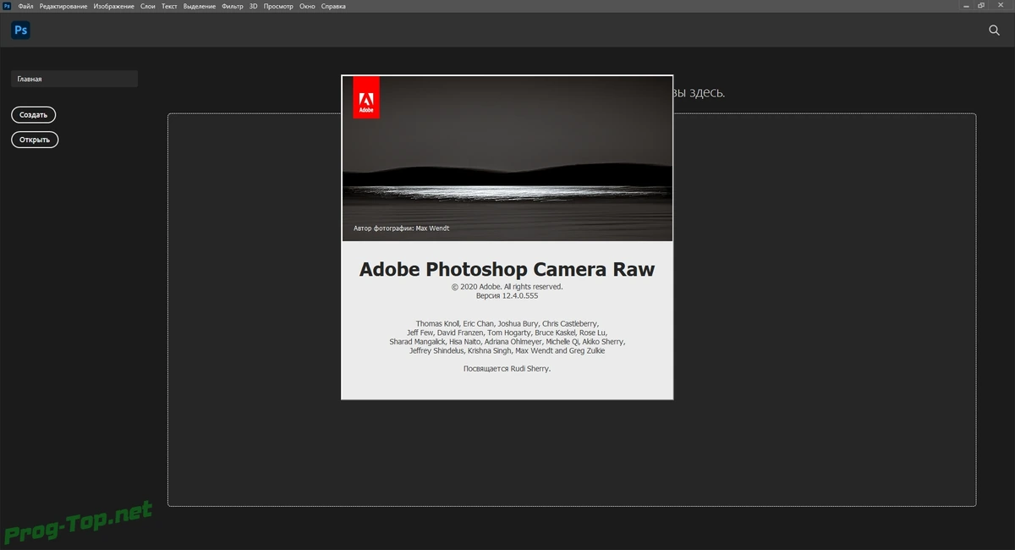Click the Открыть button
This screenshot has width=1015, height=550.
tap(35, 140)
